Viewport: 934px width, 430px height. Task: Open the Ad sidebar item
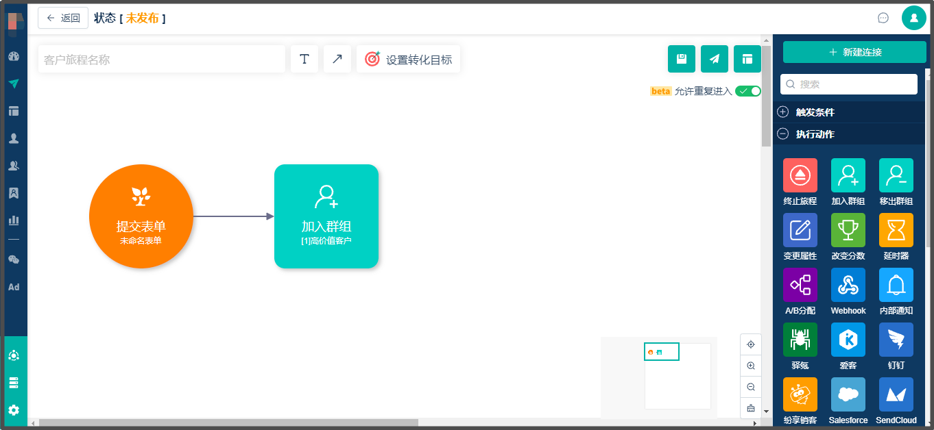coord(14,287)
